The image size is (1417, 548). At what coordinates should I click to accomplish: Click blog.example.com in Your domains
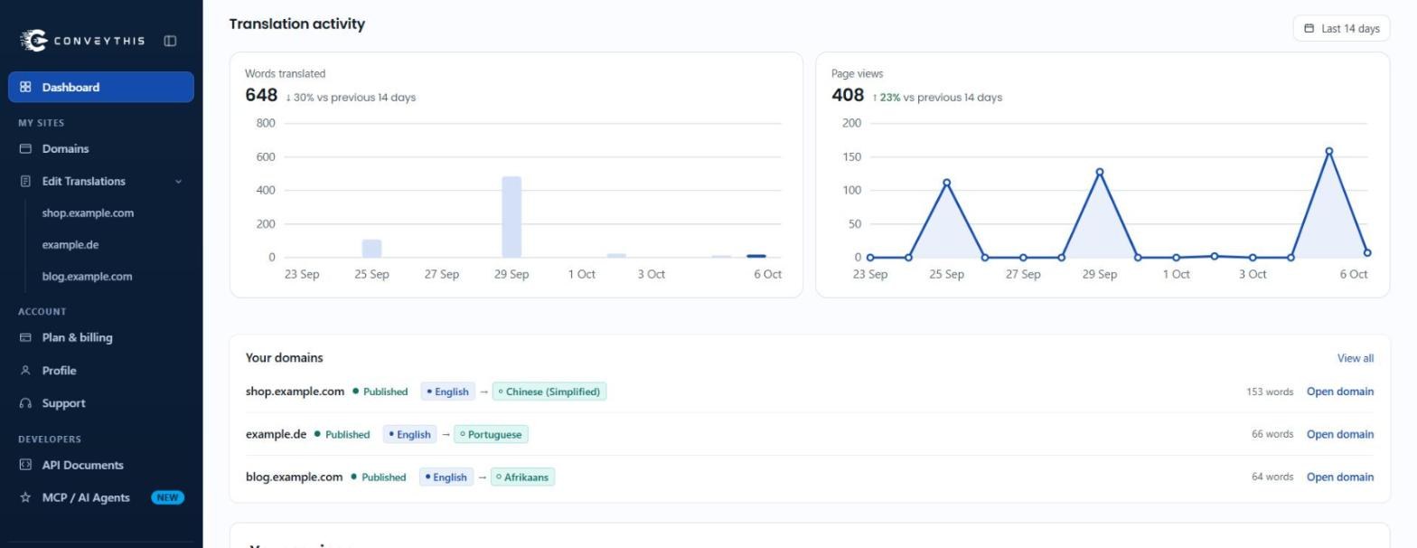(294, 477)
